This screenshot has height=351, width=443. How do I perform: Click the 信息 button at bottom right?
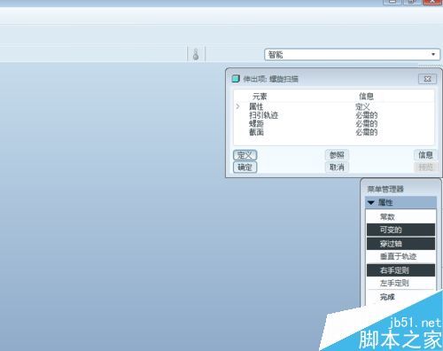pos(425,155)
